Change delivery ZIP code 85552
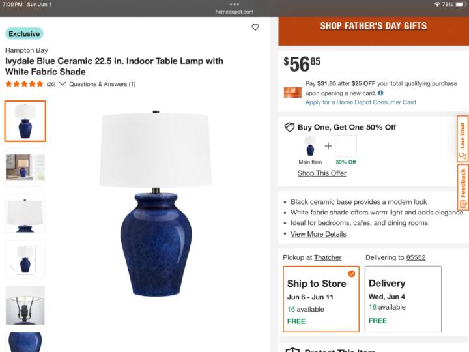 [416, 257]
